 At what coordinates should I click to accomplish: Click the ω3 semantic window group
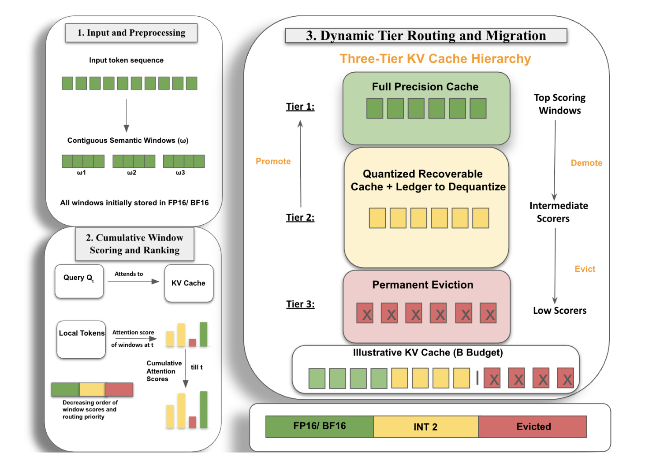click(184, 161)
